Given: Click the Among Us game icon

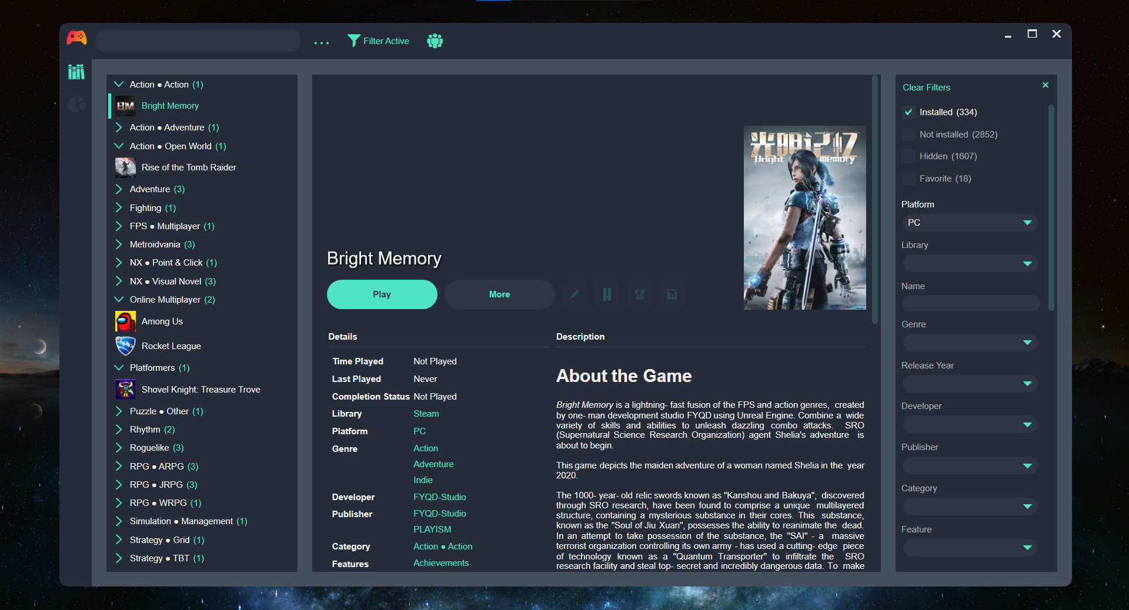Looking at the screenshot, I should [125, 321].
